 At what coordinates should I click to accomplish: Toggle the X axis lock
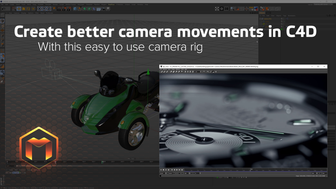(x=39, y=9)
